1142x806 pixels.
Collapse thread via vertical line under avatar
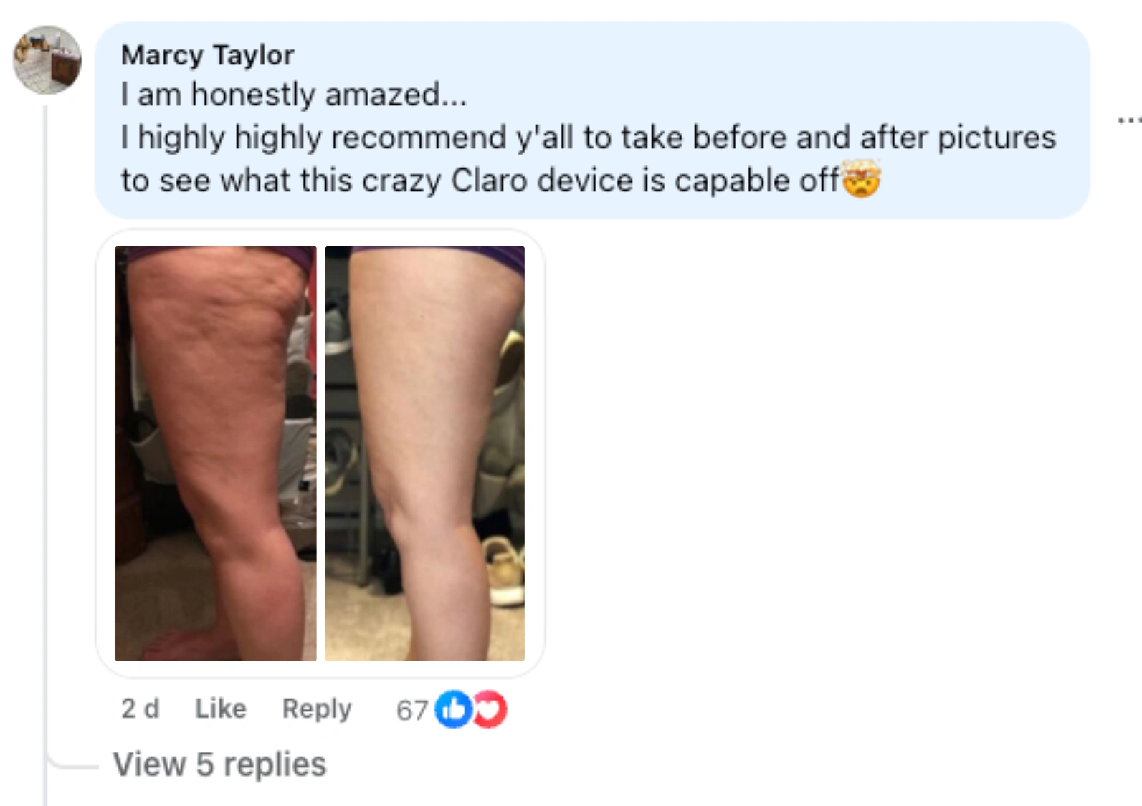pyautogui.click(x=45, y=430)
